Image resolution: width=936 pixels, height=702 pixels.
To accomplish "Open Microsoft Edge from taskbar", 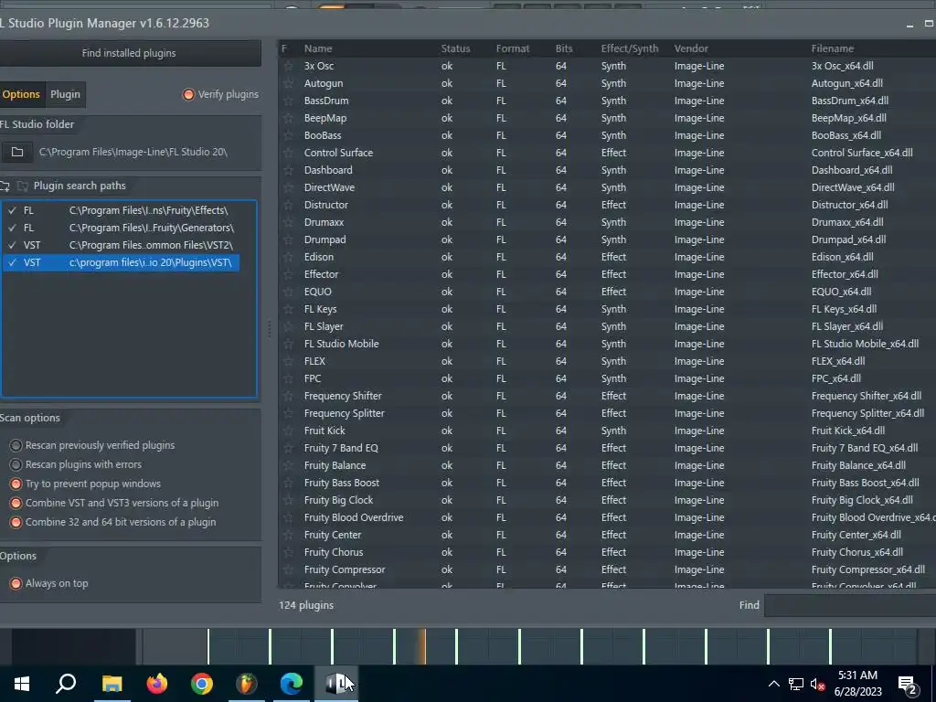I will pyautogui.click(x=292, y=684).
